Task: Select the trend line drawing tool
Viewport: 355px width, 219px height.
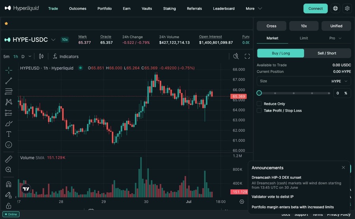Action: 9,80
